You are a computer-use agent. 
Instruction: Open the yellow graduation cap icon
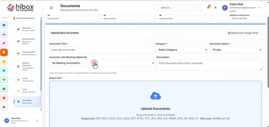[4, 61]
